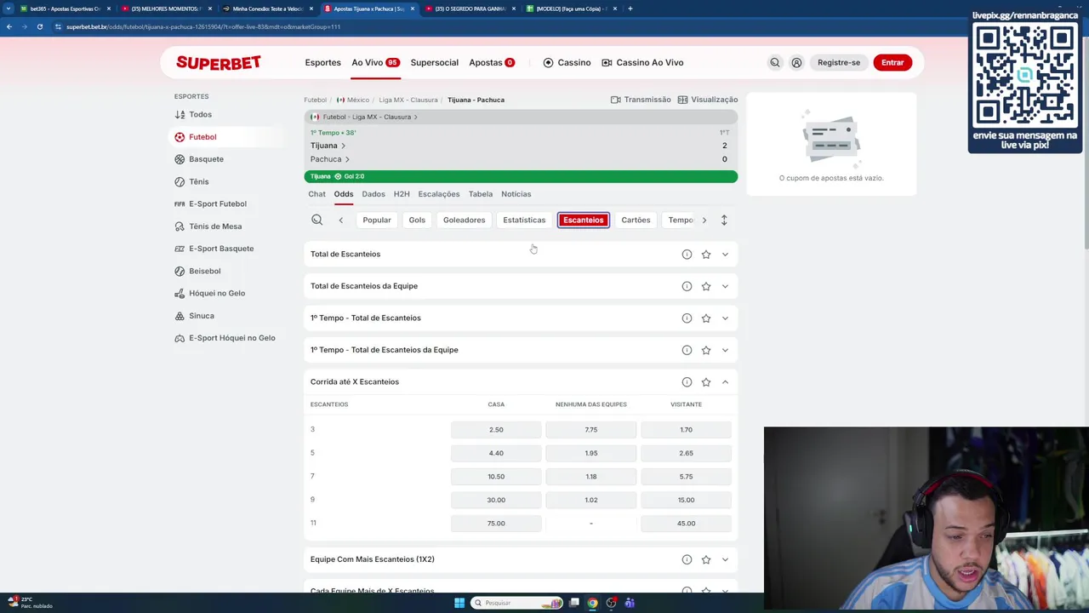Image resolution: width=1089 pixels, height=613 pixels.
Task: Bet Casa 2.50 for 3 escanteios
Action: coord(496,430)
